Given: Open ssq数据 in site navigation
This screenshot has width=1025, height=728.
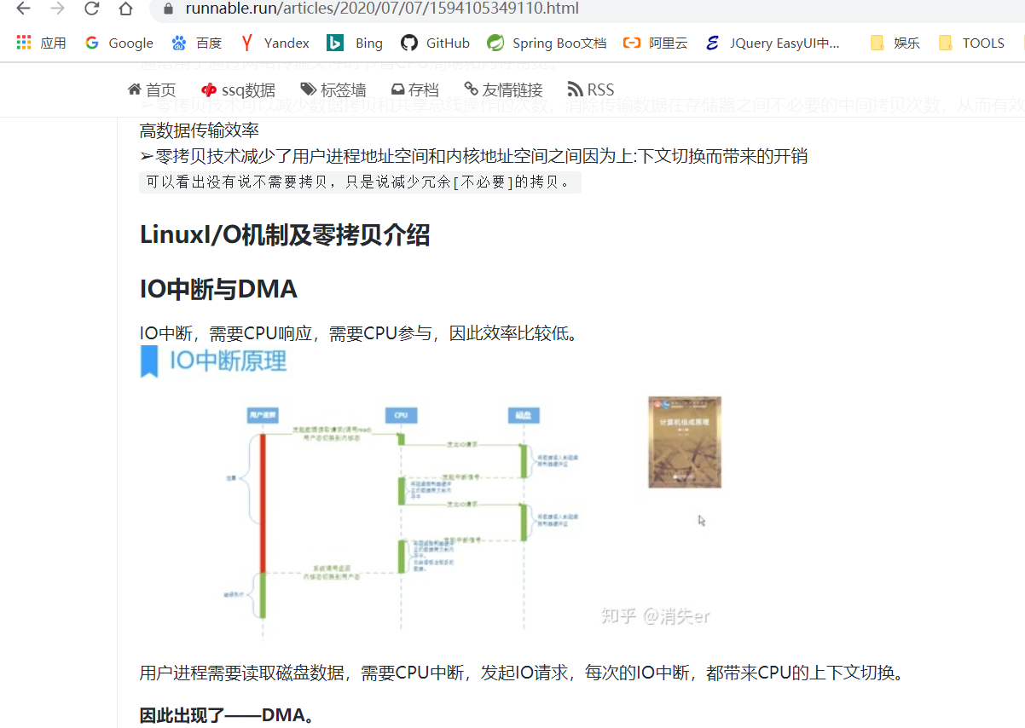Looking at the screenshot, I should click(238, 90).
